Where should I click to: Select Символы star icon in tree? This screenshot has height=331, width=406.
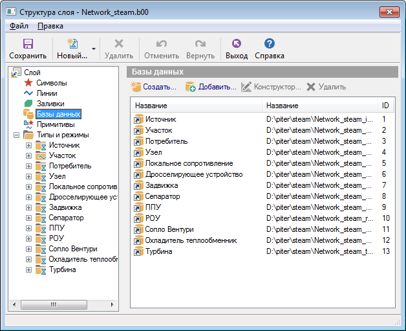(x=28, y=83)
